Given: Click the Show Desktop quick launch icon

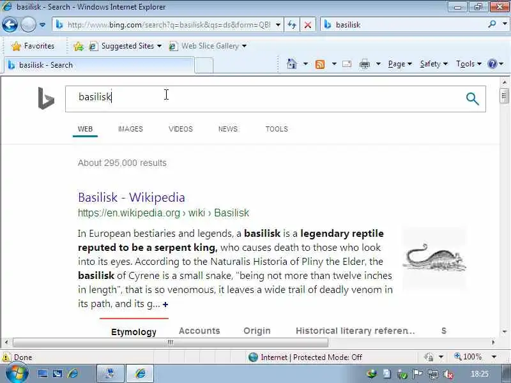Looking at the screenshot, I should [42, 373].
